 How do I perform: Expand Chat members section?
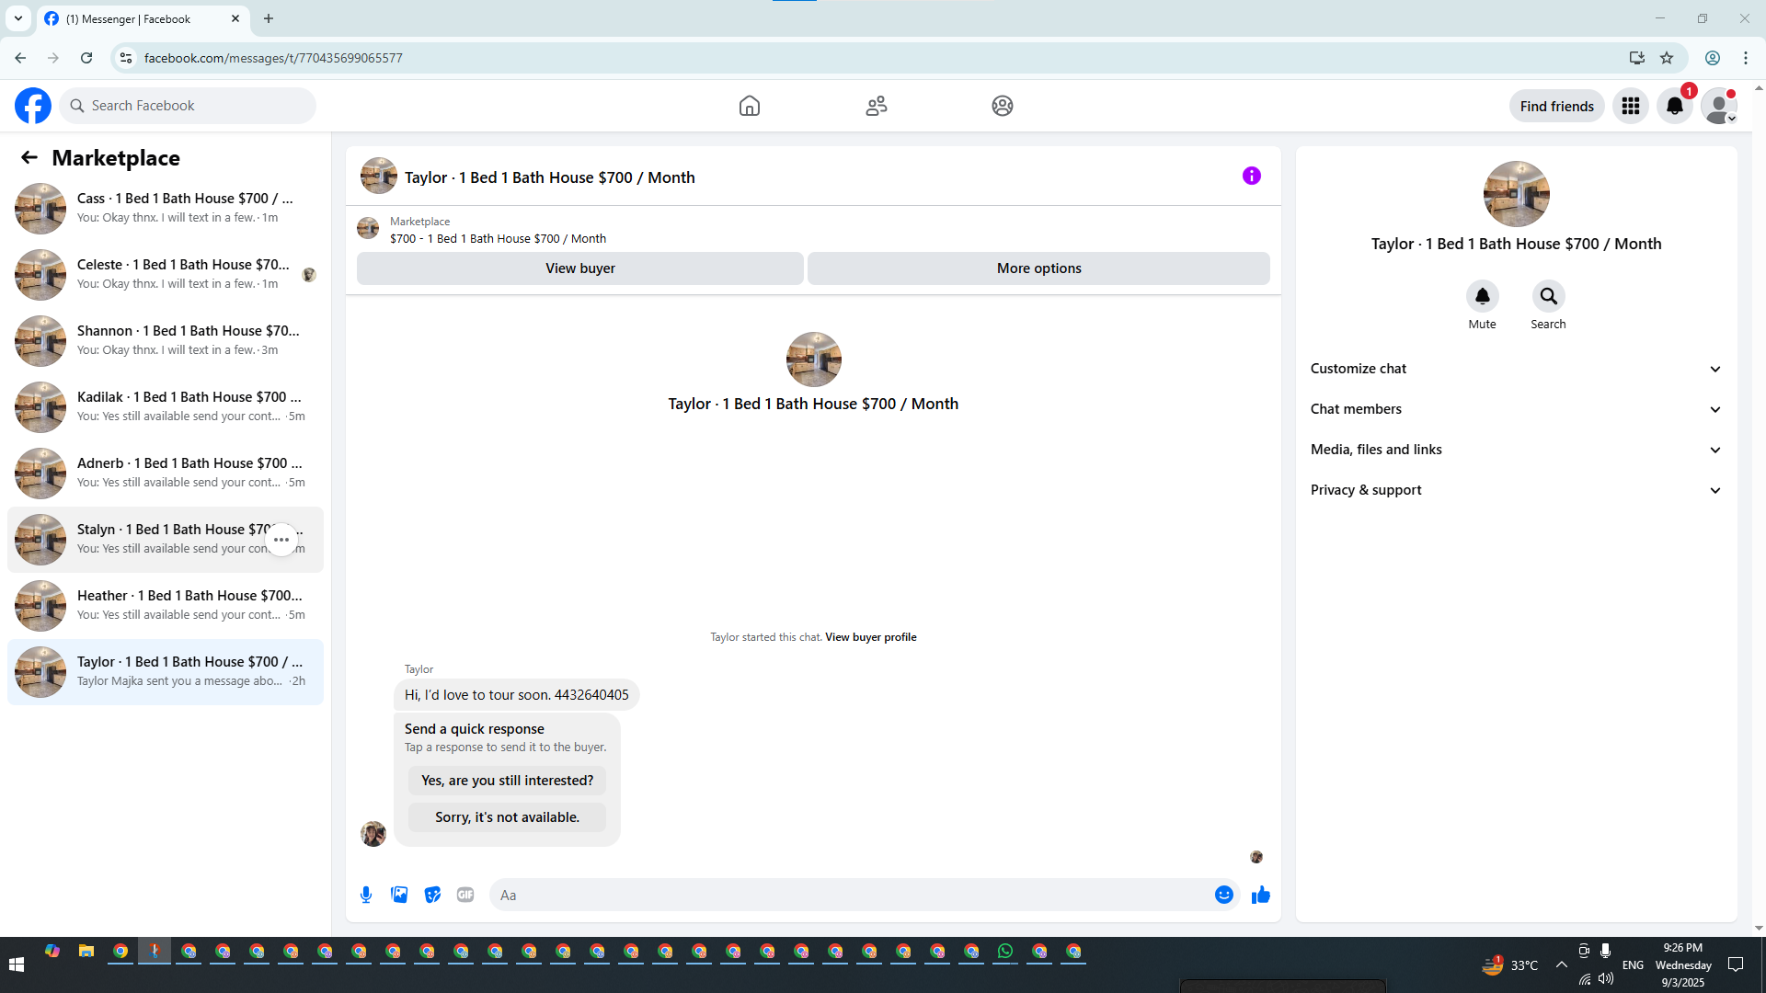pyautogui.click(x=1516, y=409)
